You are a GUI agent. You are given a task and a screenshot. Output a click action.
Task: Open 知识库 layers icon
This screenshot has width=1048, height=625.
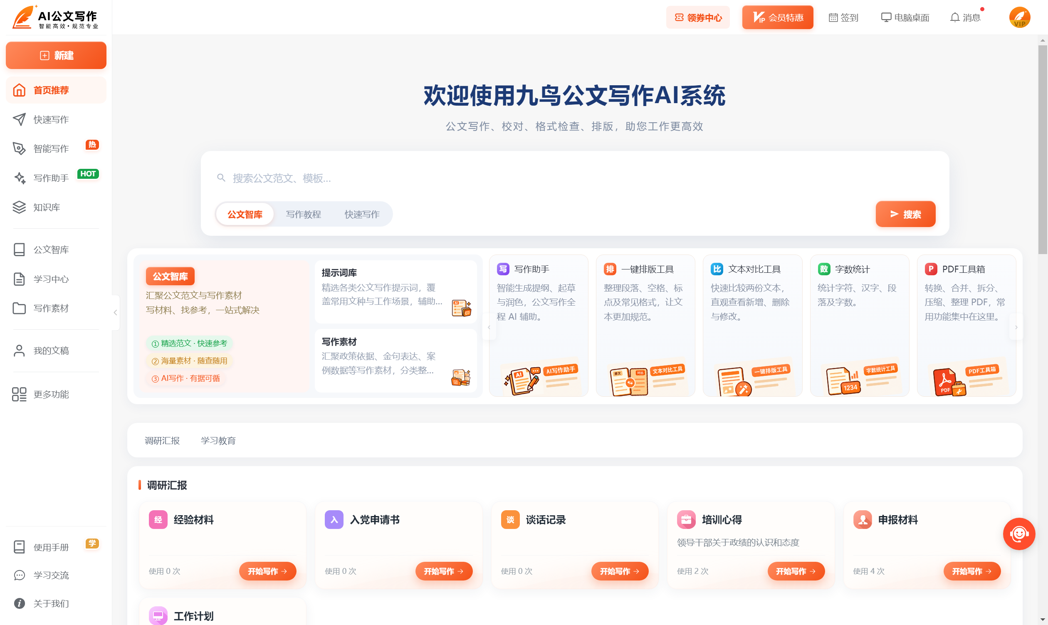point(19,207)
